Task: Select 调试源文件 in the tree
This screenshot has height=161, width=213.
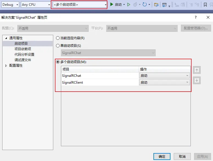Action: (23, 60)
